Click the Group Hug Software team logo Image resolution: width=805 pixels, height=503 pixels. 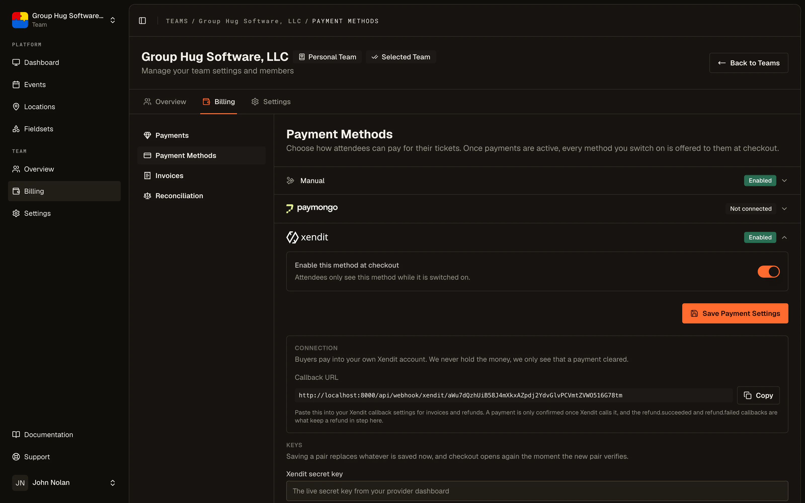pyautogui.click(x=20, y=20)
